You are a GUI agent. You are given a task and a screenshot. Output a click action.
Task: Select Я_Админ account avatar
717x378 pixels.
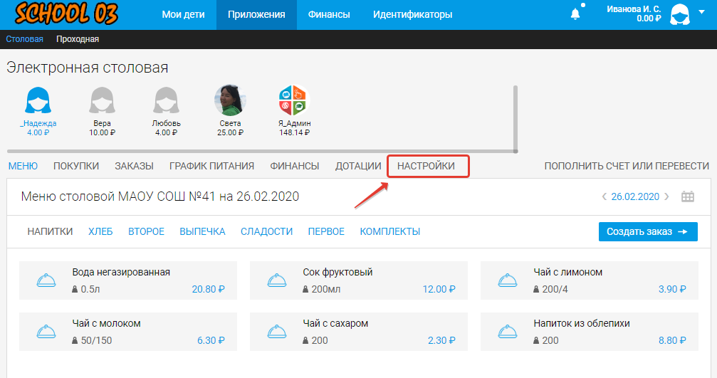pyautogui.click(x=293, y=101)
